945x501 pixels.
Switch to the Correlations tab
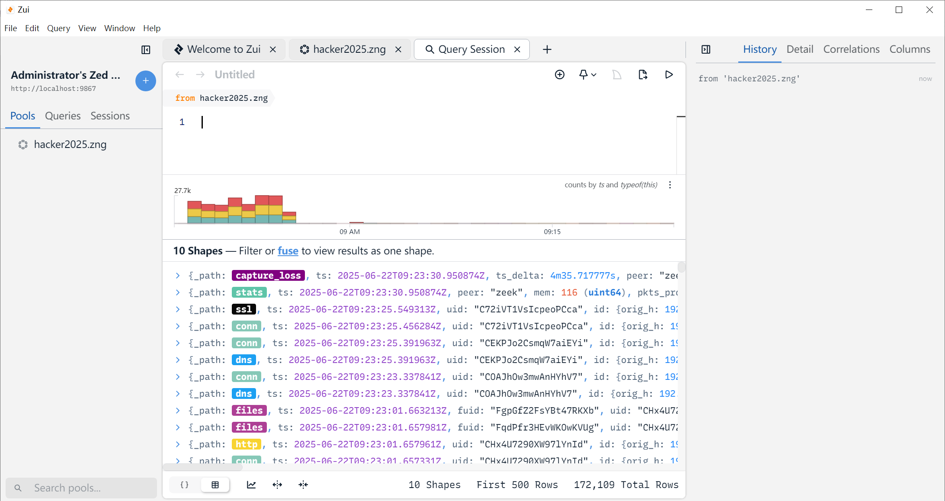click(x=851, y=49)
